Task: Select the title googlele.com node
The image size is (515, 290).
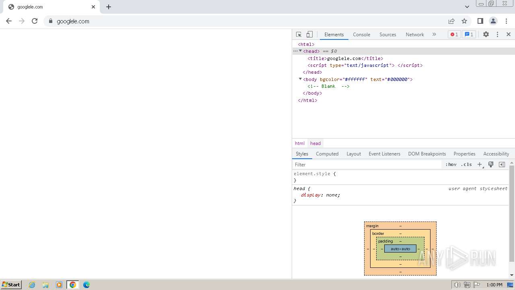Action: pos(345,58)
